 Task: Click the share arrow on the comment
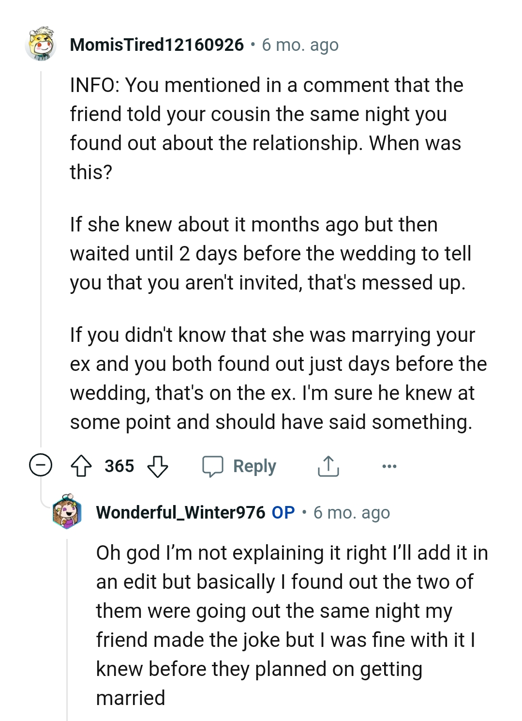[328, 466]
